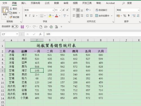Align text right
Image resolution: width=141 pixels, height=106 pixels.
82,16
